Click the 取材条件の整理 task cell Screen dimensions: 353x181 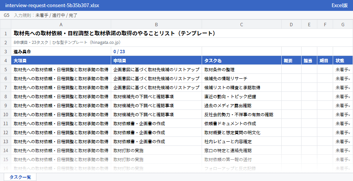pos(241,69)
